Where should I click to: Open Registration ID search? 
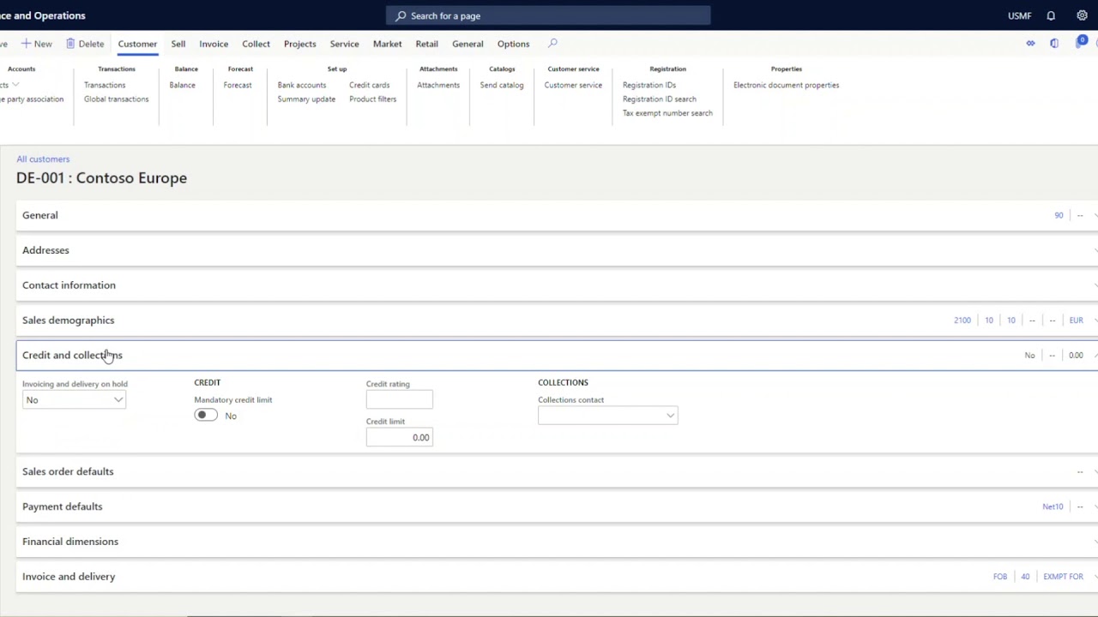pos(660,99)
